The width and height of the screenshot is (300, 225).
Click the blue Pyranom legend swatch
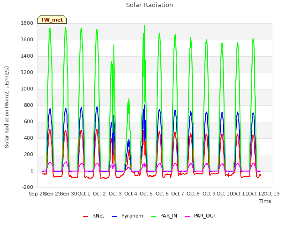coord(114,217)
